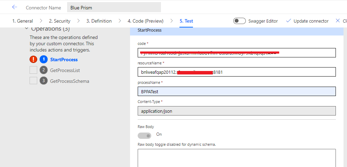Click the GetProcessList operation
This screenshot has height=167, width=347.
[x=65, y=70]
